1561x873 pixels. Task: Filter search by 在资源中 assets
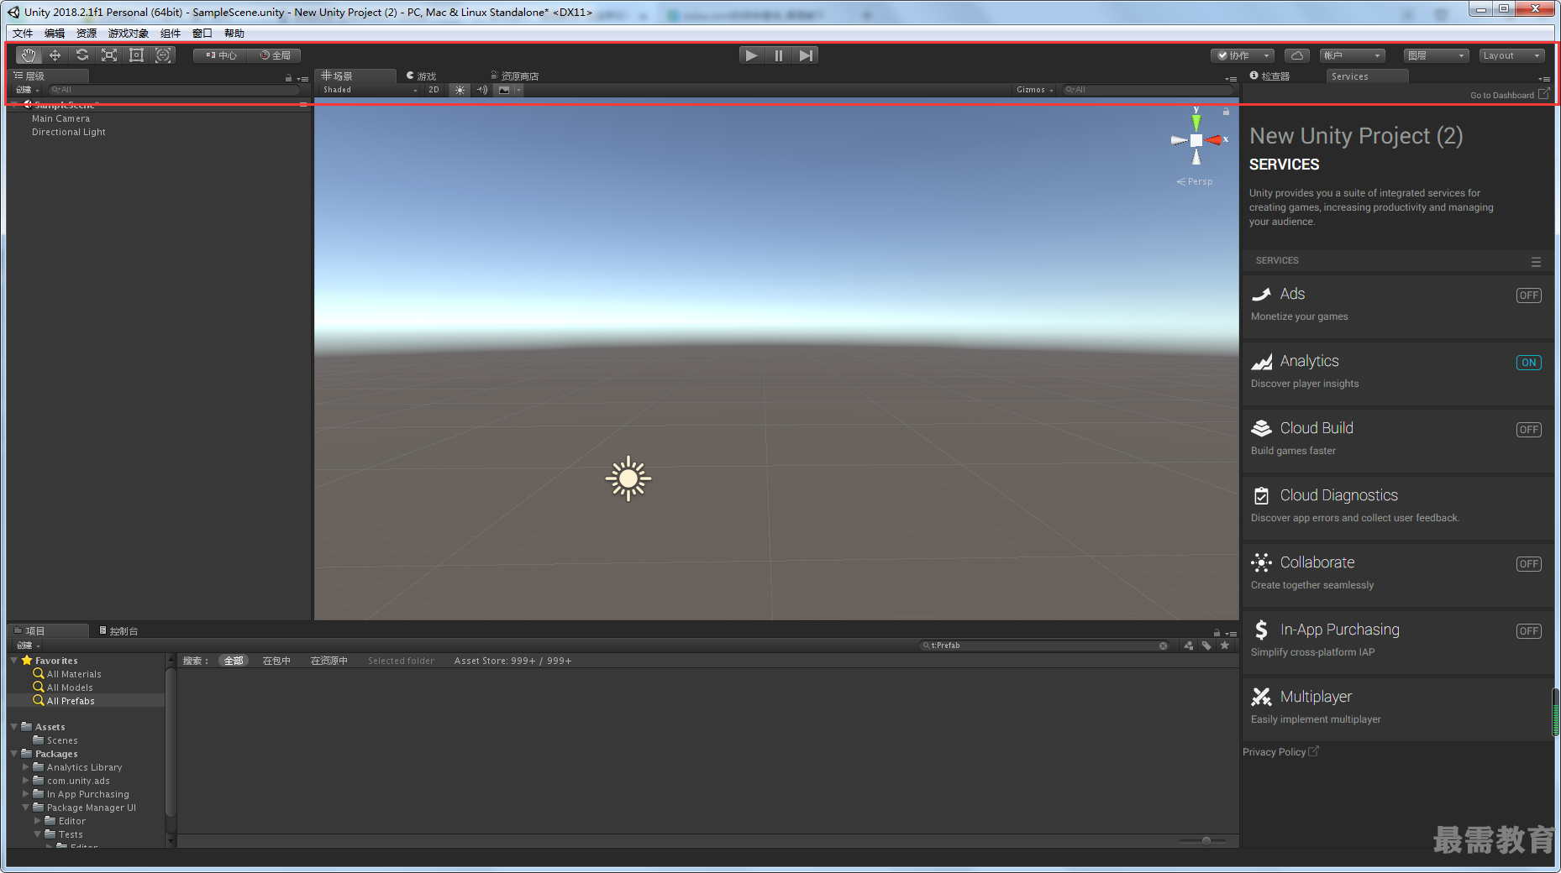tap(328, 661)
